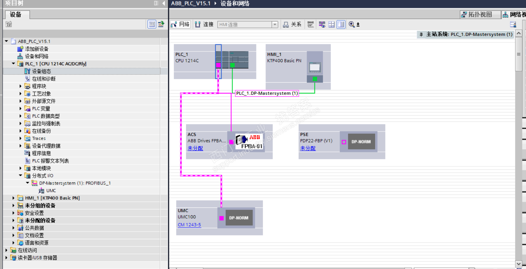The height and width of the screenshot is (269, 526).
Task: Click the green PROFINET port on PLC_1
Action: pyautogui.click(x=232, y=65)
